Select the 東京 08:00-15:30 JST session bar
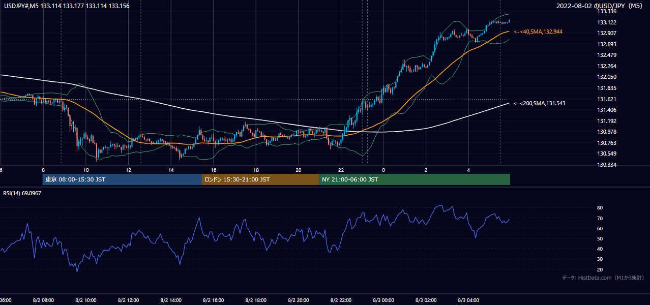This screenshot has height=305, width=650. (122, 179)
